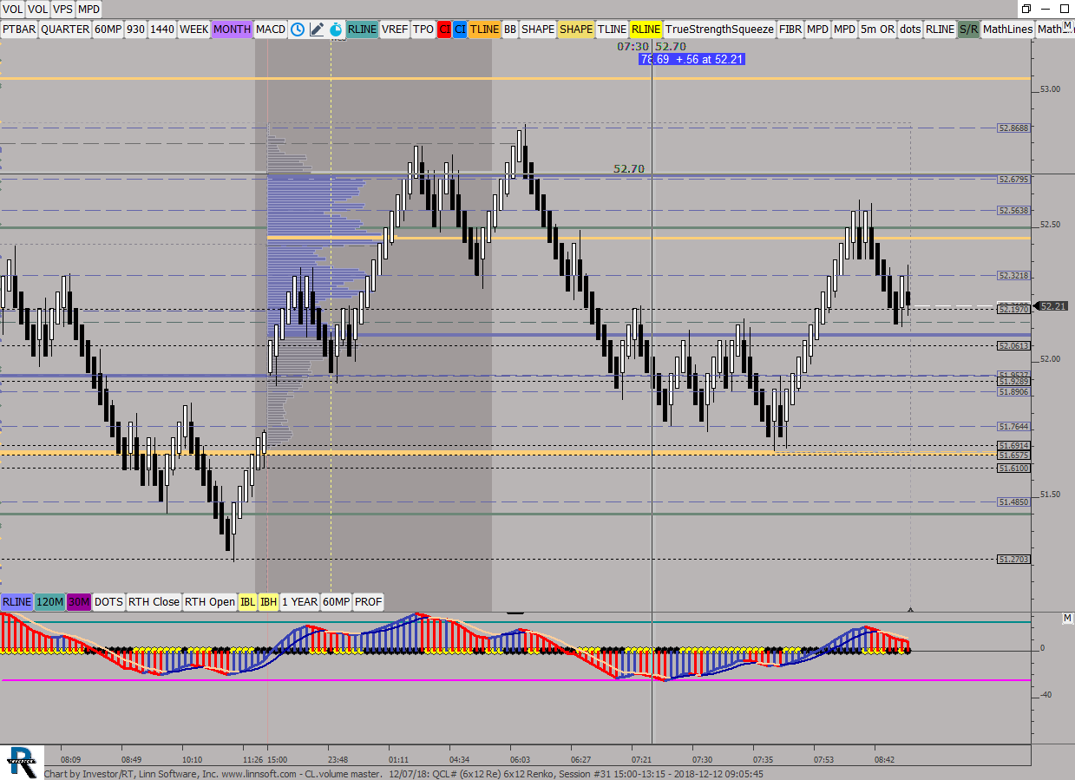
Task: Click the gray RLINE button beside S/R
Action: pos(940,29)
